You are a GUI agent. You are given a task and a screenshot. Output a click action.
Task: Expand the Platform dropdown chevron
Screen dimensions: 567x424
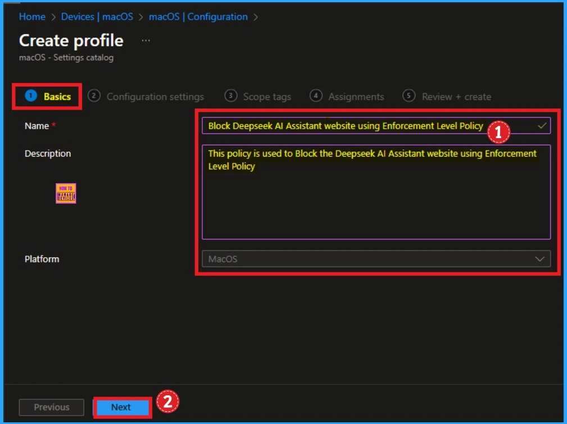pyautogui.click(x=540, y=259)
